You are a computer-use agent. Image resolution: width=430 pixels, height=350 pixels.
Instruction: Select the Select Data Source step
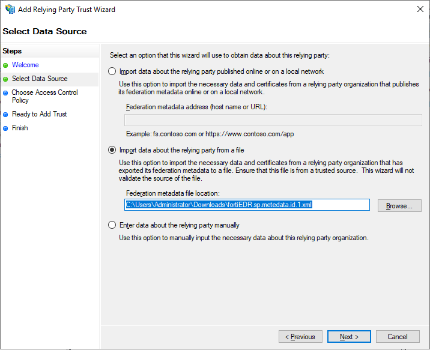(40, 79)
